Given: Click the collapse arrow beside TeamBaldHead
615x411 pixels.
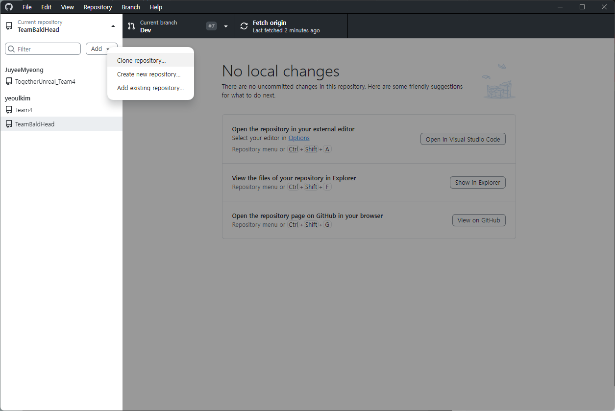Looking at the screenshot, I should (x=113, y=26).
